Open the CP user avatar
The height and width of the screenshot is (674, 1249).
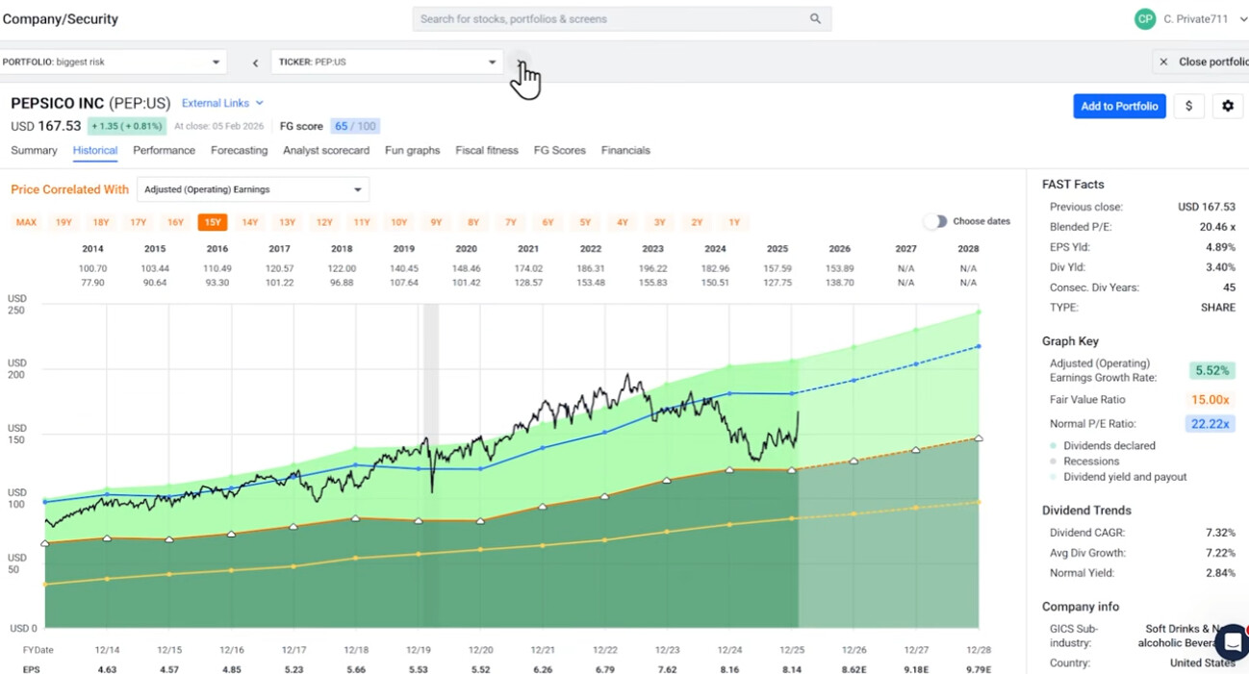tap(1144, 19)
